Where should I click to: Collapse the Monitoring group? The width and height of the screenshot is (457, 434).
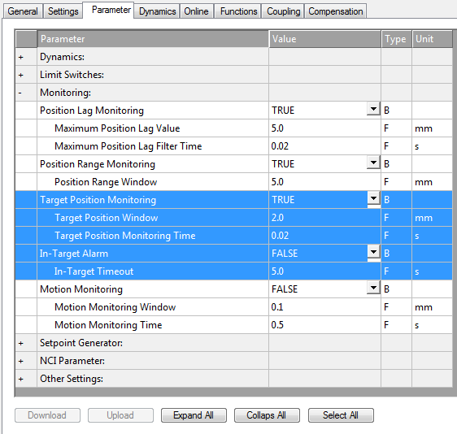(x=20, y=93)
